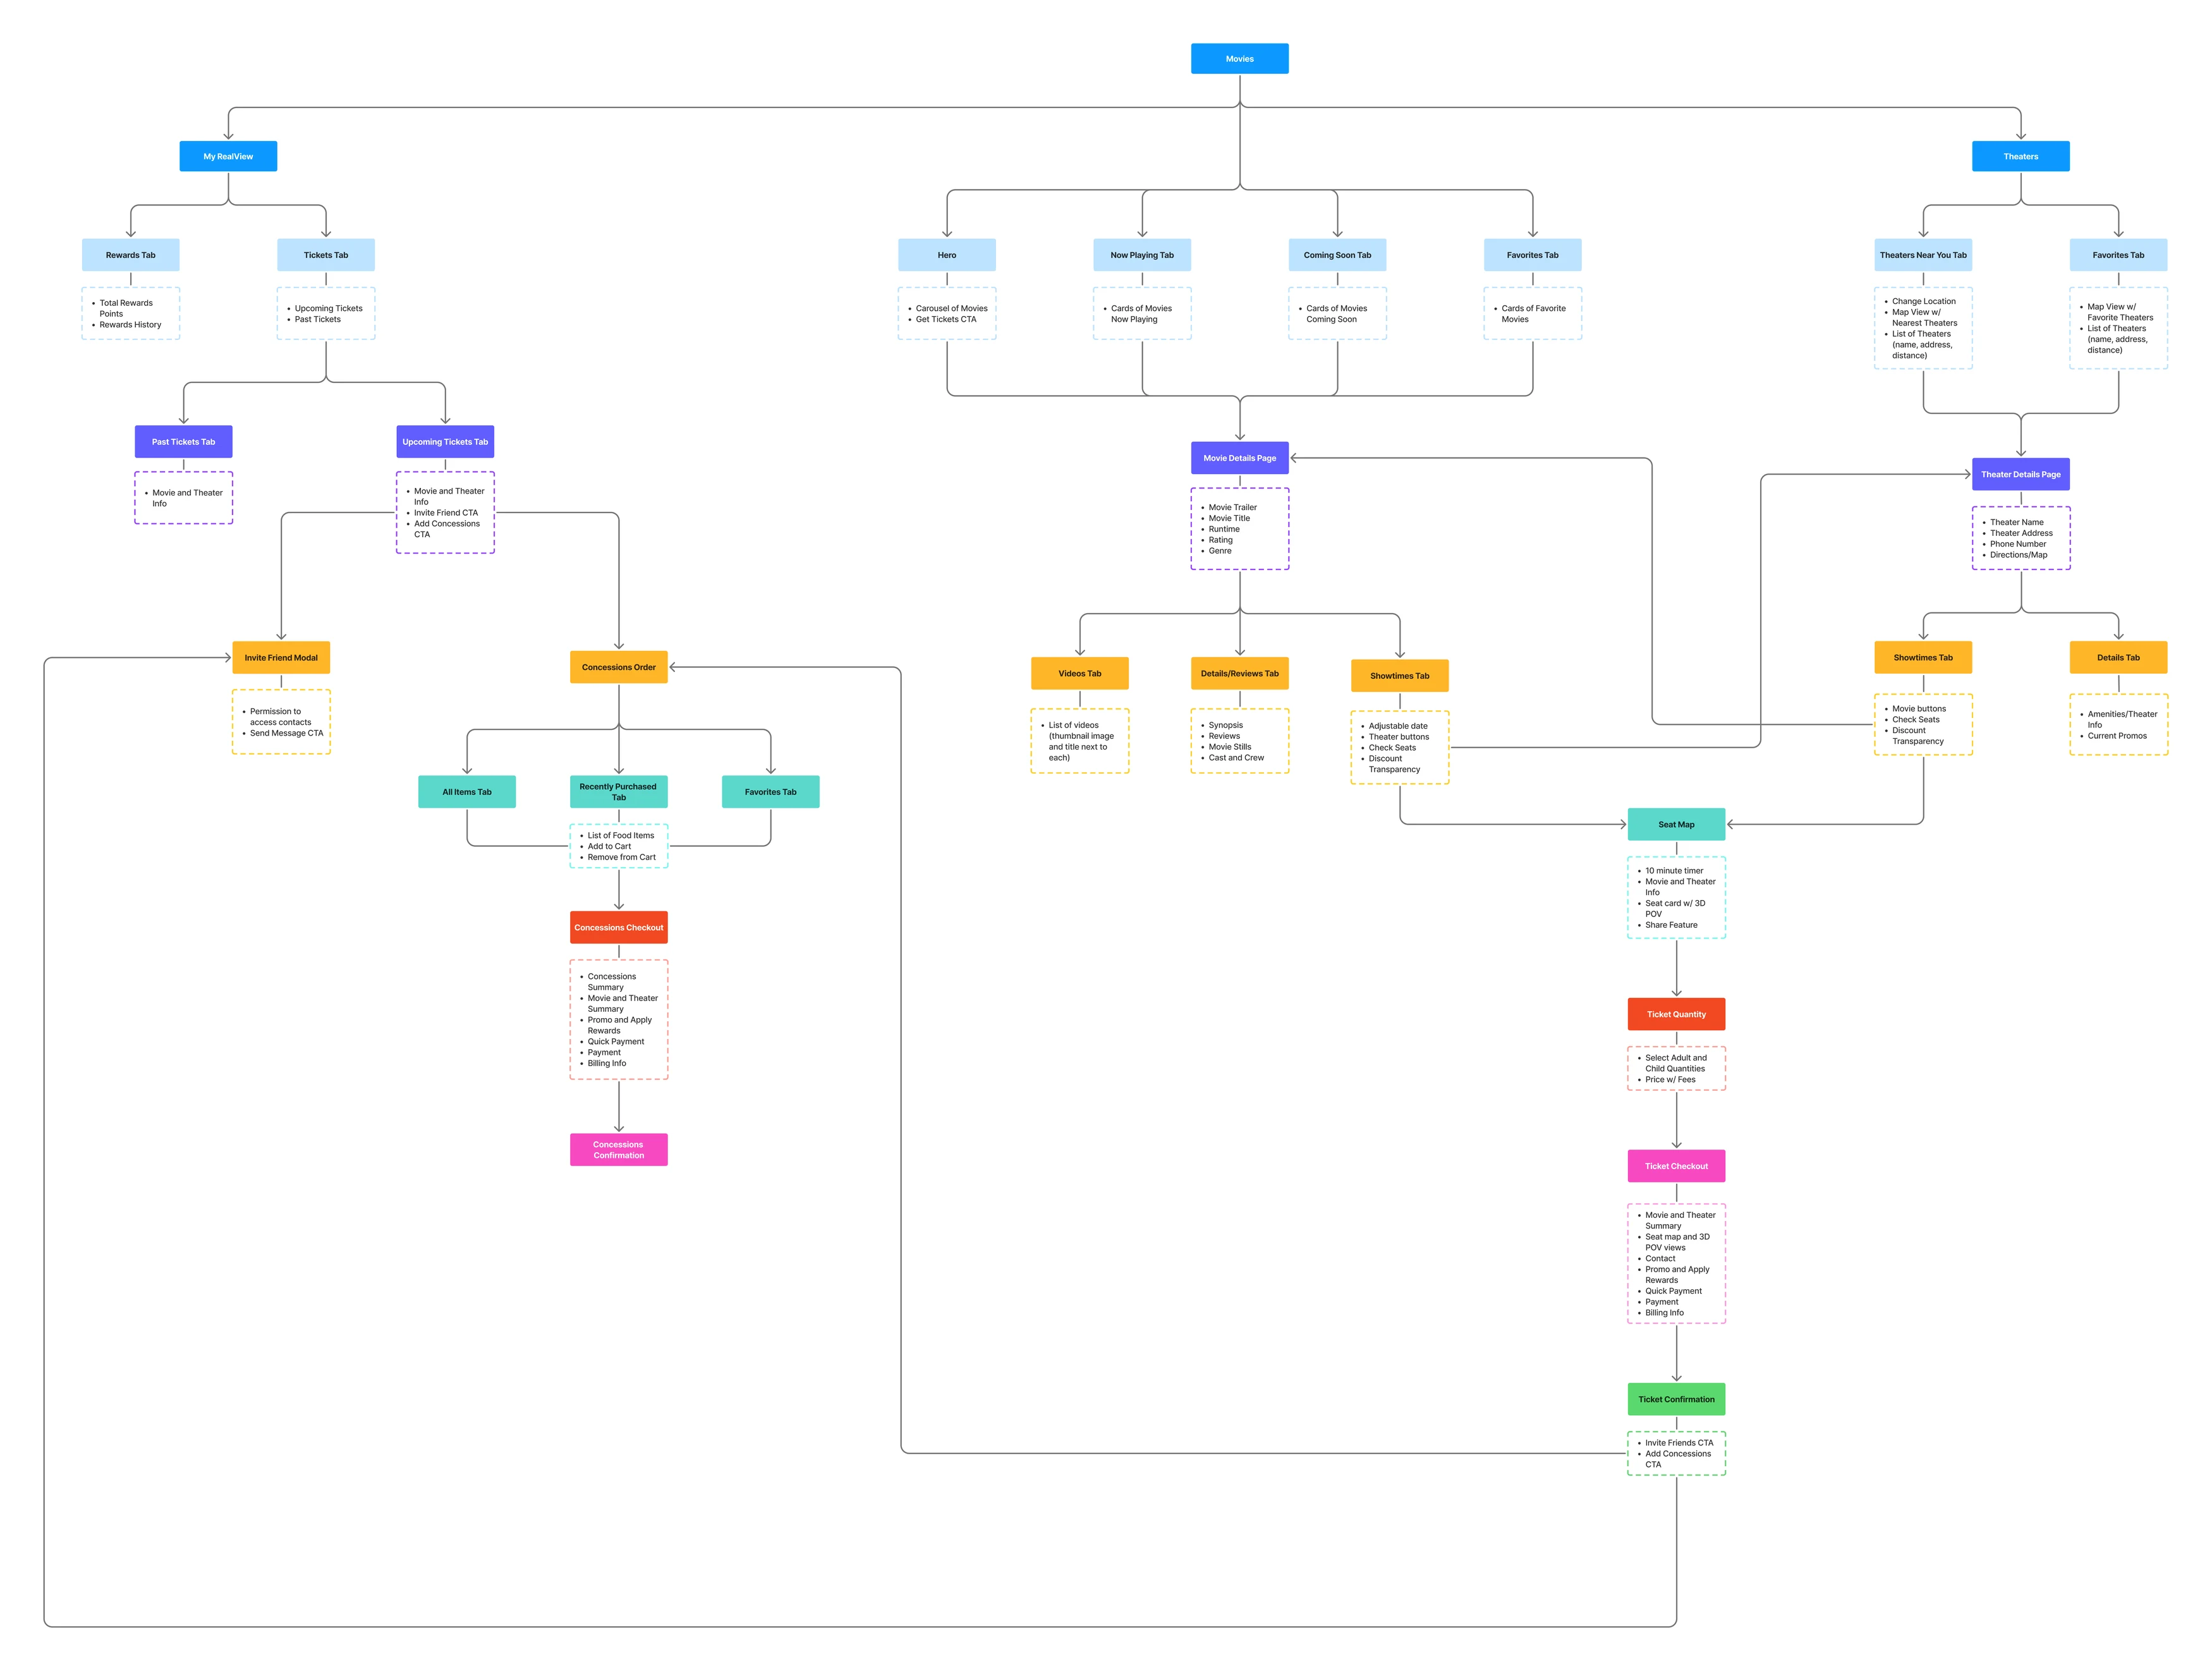Screen dimensions: 2212x1671
Task: Click 'List of Food Items' text
Action: tap(620, 835)
